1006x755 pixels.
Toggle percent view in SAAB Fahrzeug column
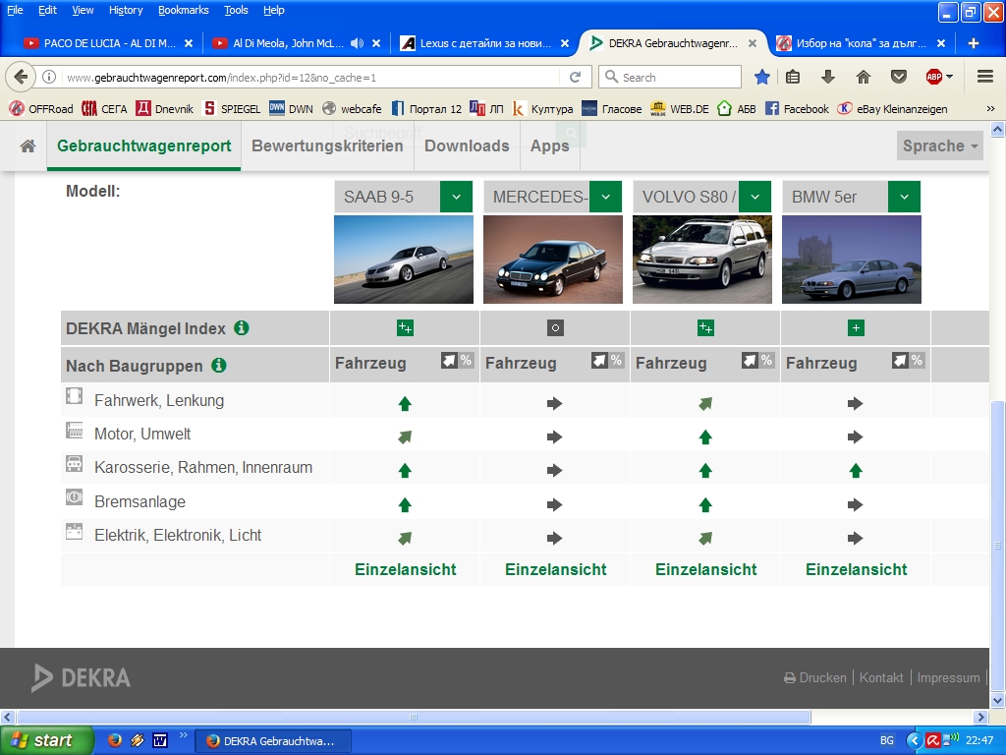pyautogui.click(x=466, y=361)
